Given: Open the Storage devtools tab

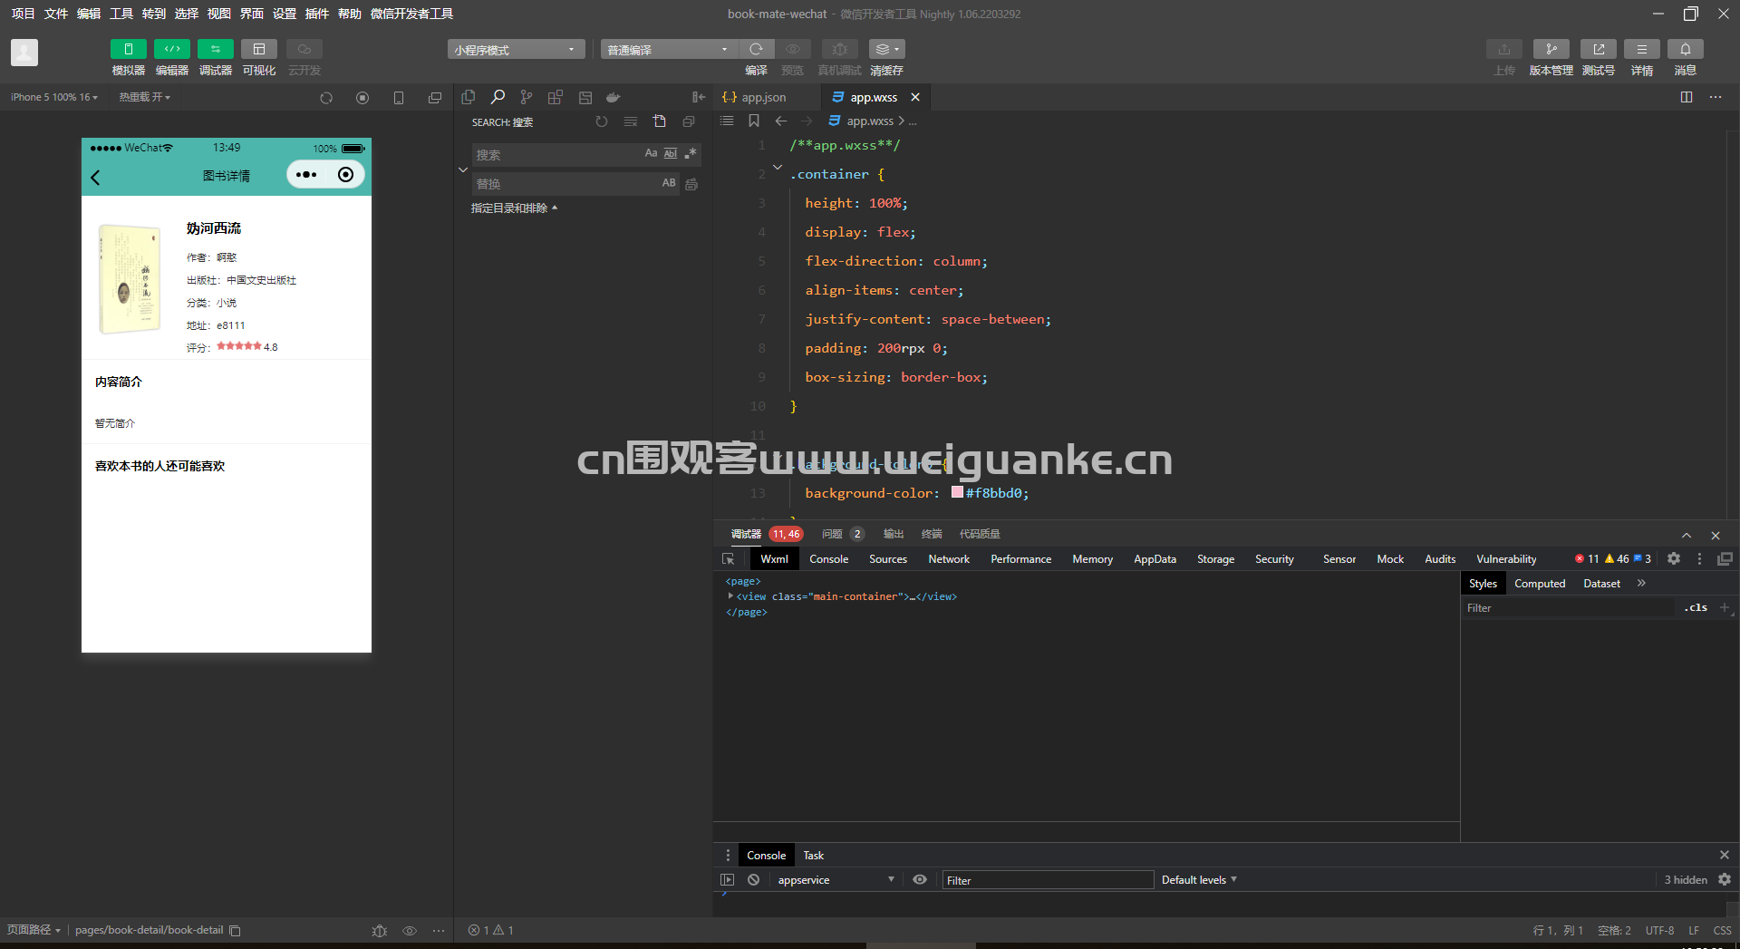Looking at the screenshot, I should pyautogui.click(x=1215, y=559).
